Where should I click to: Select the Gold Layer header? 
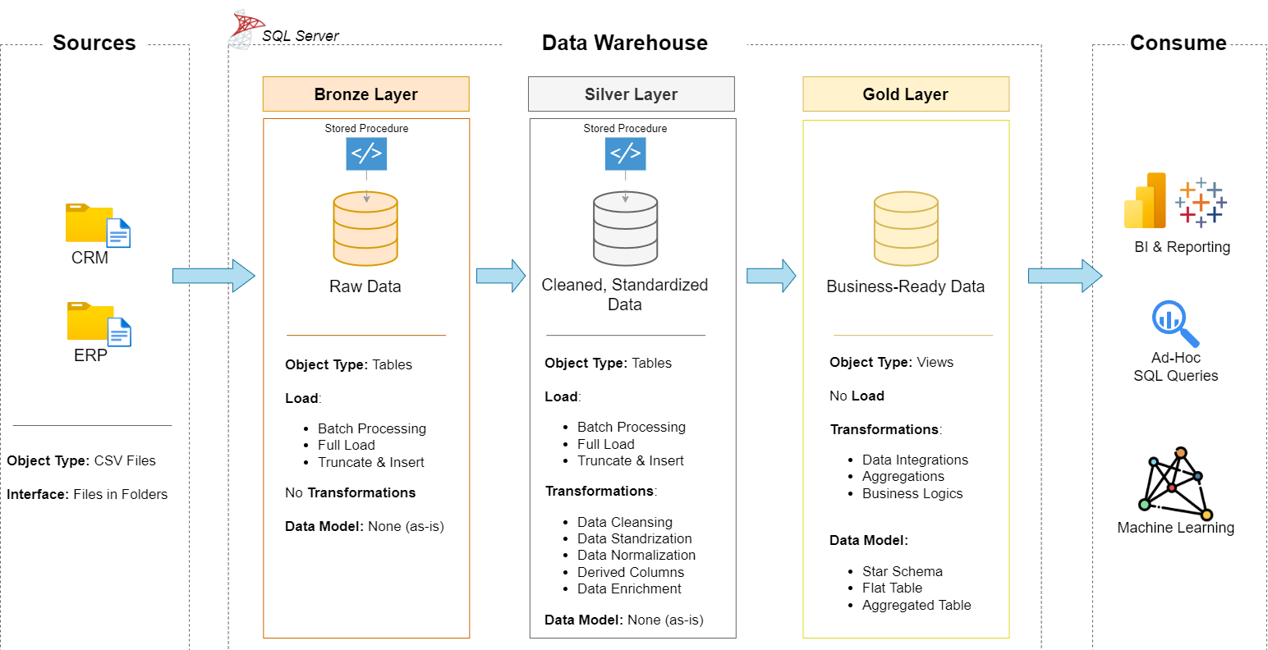(906, 94)
